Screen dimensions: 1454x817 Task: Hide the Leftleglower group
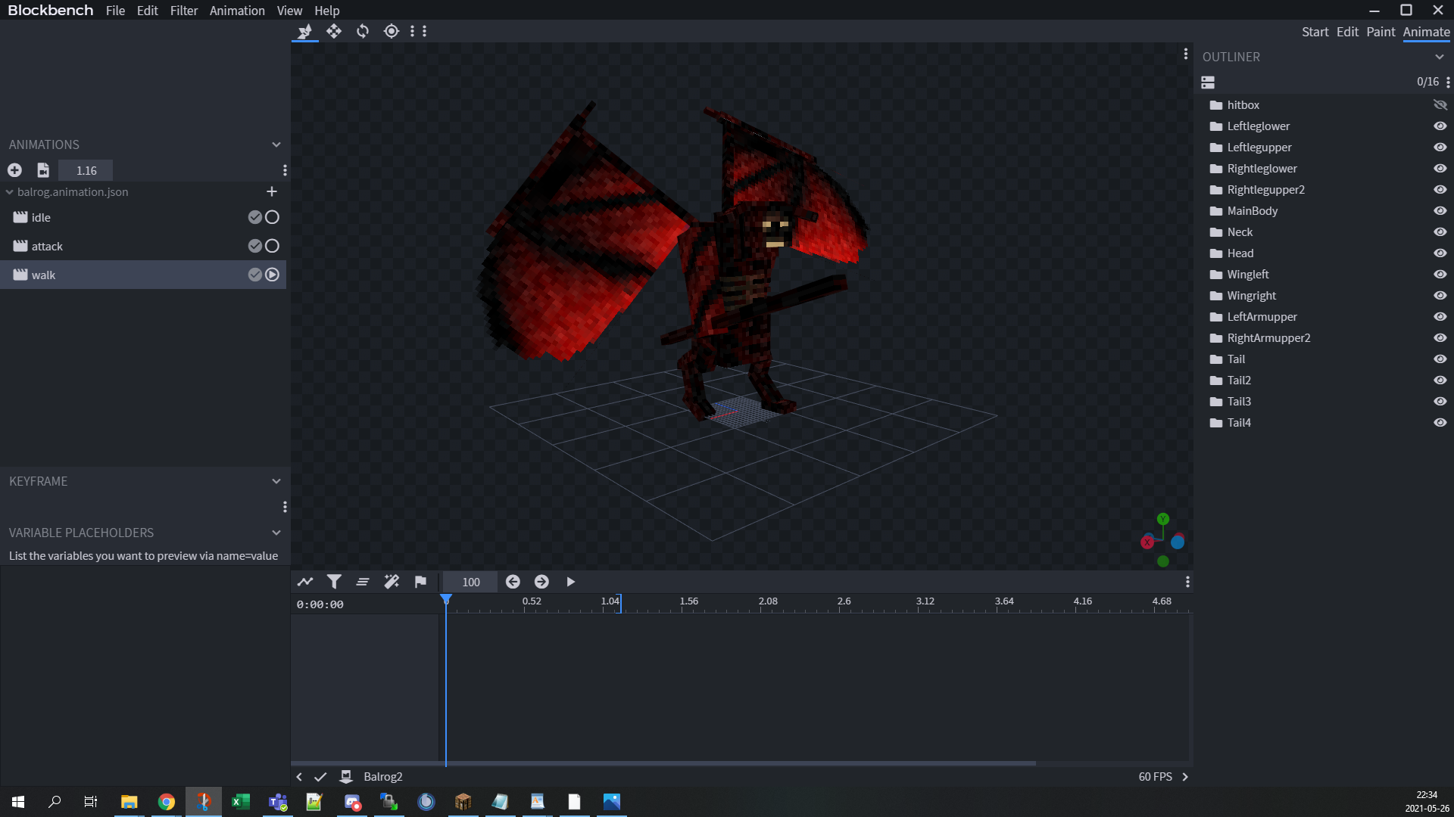coord(1440,126)
